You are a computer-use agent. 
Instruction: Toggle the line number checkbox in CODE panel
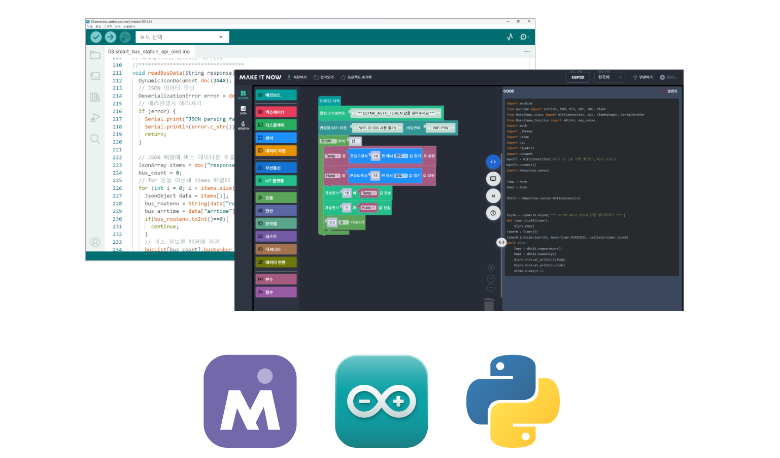(663, 91)
